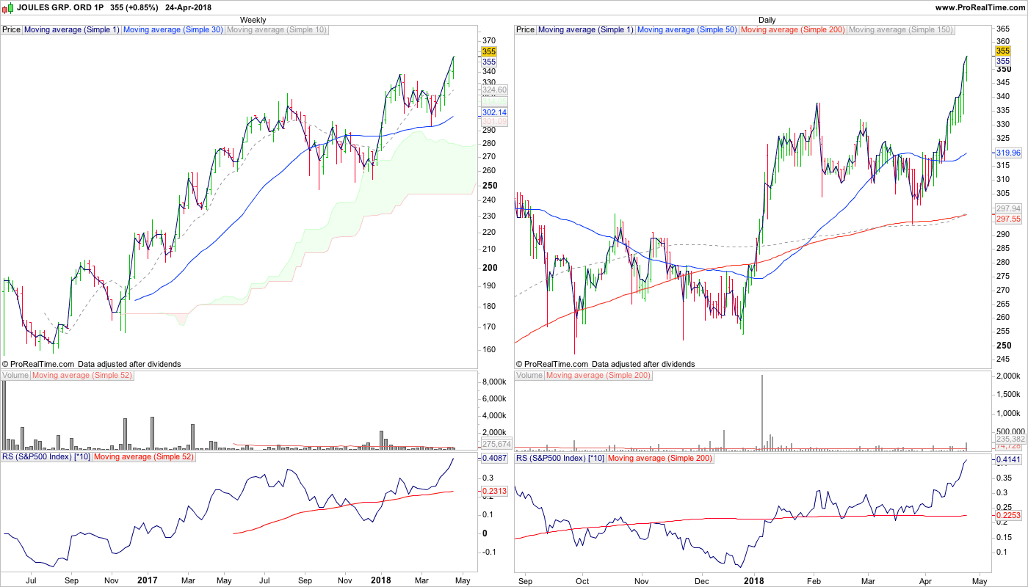
Task: Click the 'Weekly' chart heading
Action: [253, 20]
